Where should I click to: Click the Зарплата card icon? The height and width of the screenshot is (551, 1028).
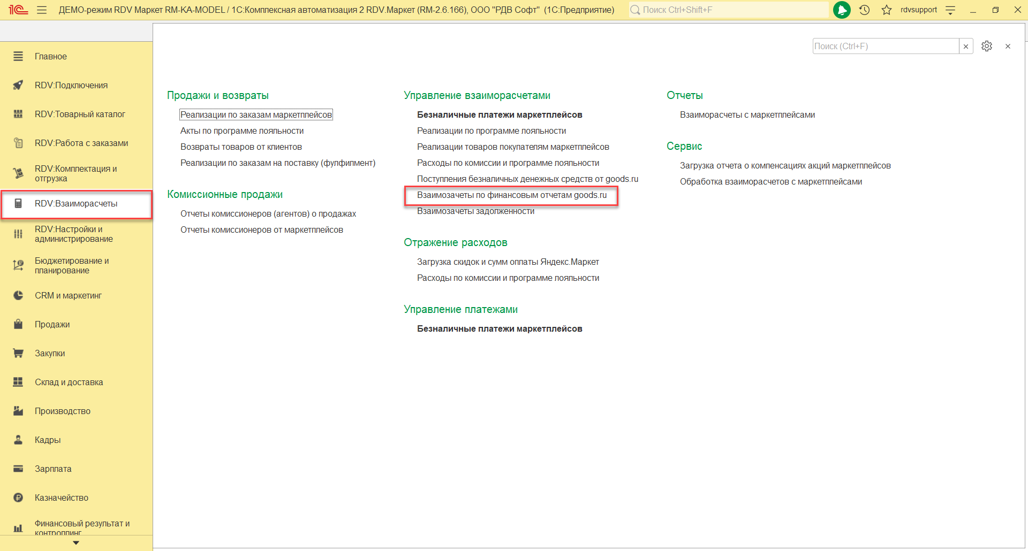tap(18, 469)
